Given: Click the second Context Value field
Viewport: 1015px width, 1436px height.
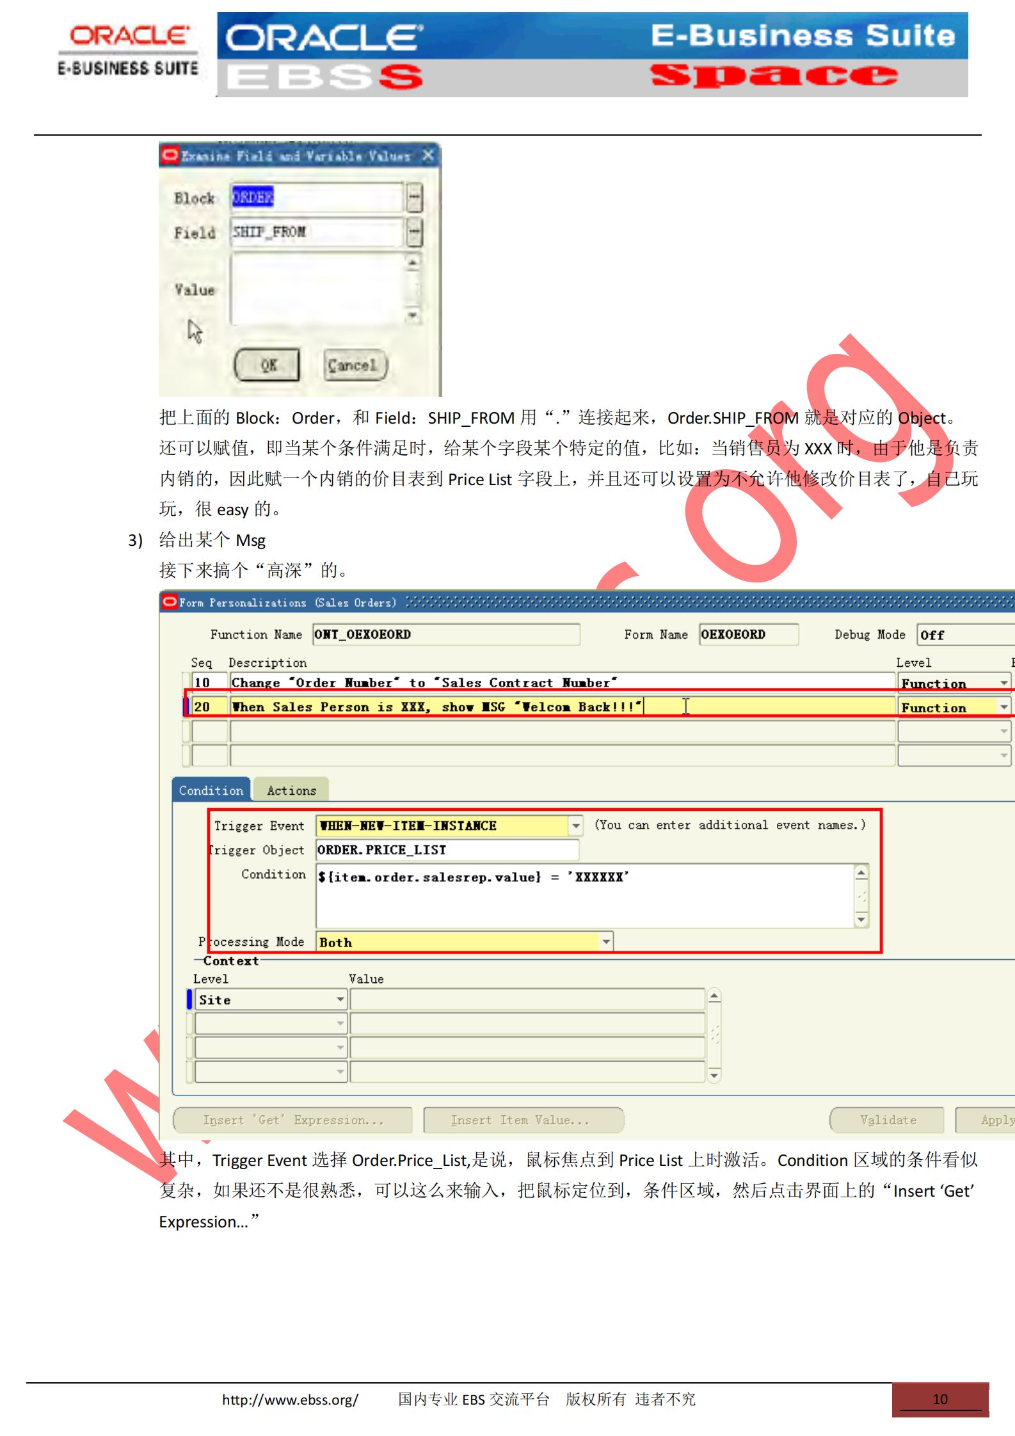Looking at the screenshot, I should tap(527, 1024).
